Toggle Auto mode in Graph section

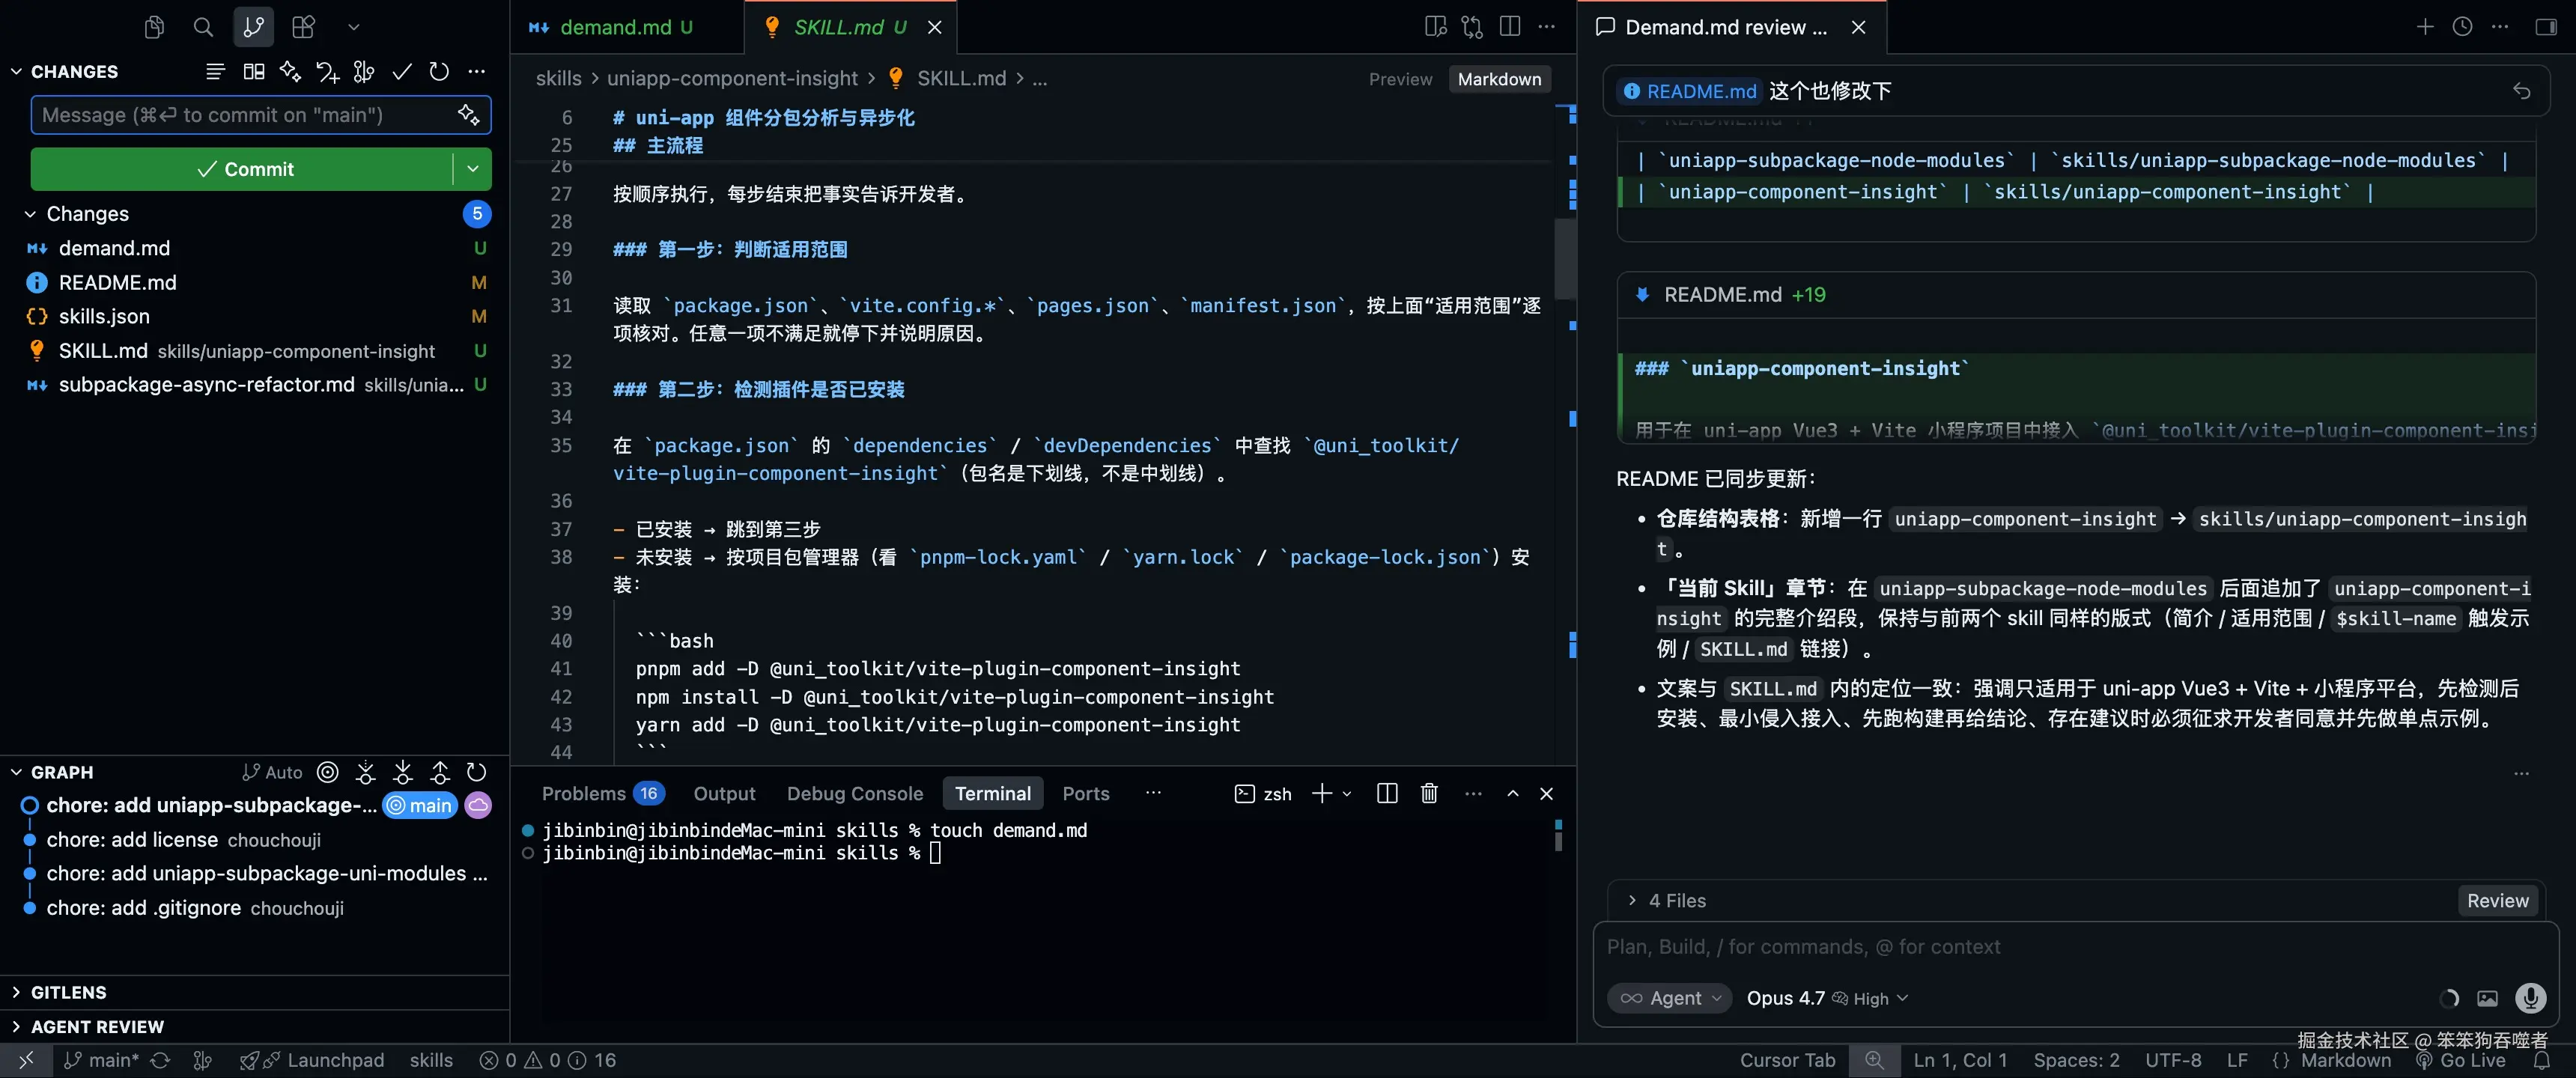coord(272,772)
